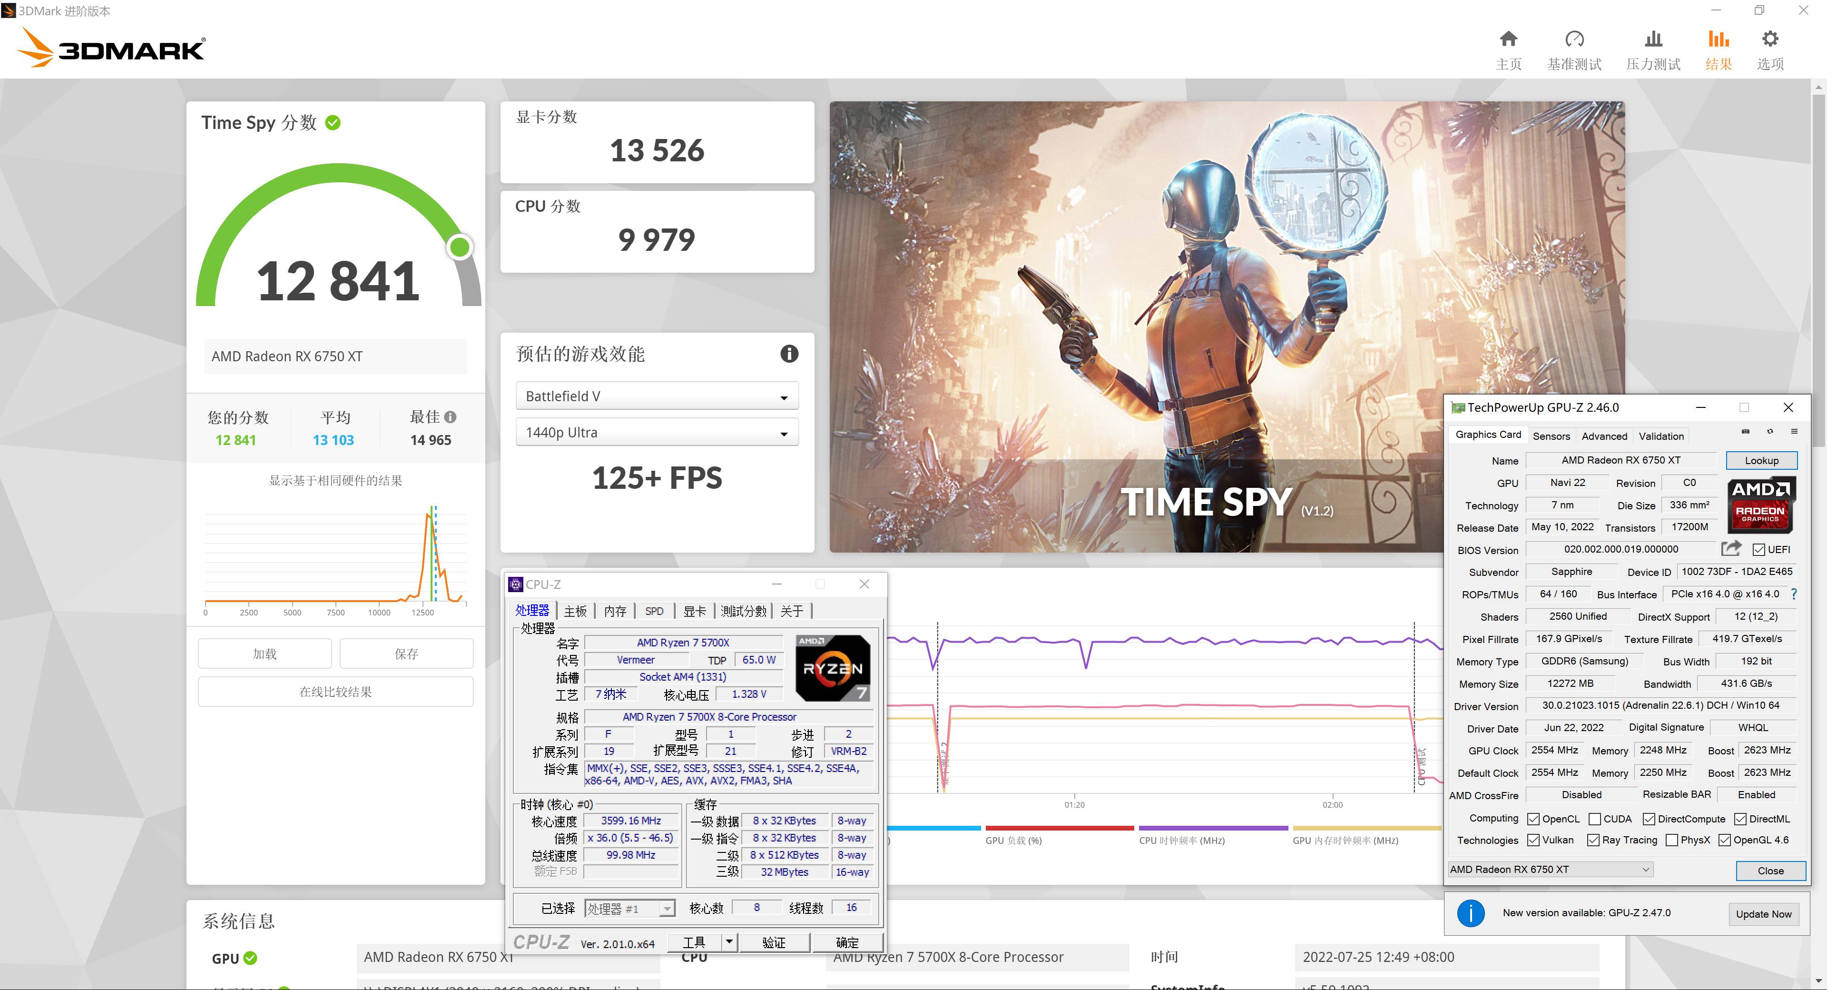Open the 压力测试 stress test section
Image resolution: width=1827 pixels, height=990 pixels.
[x=1653, y=40]
